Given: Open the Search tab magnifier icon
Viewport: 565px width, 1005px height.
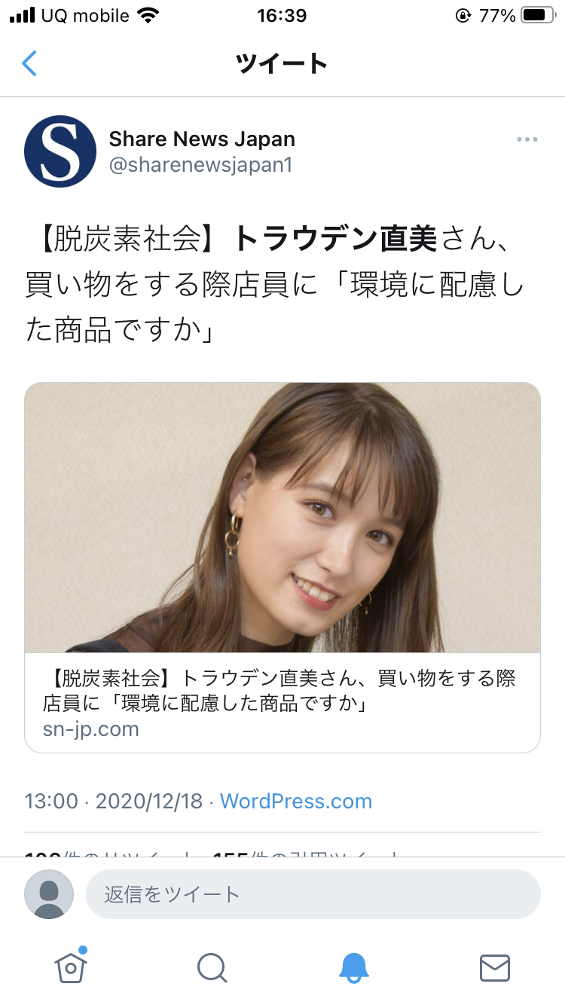Looking at the screenshot, I should 212,967.
